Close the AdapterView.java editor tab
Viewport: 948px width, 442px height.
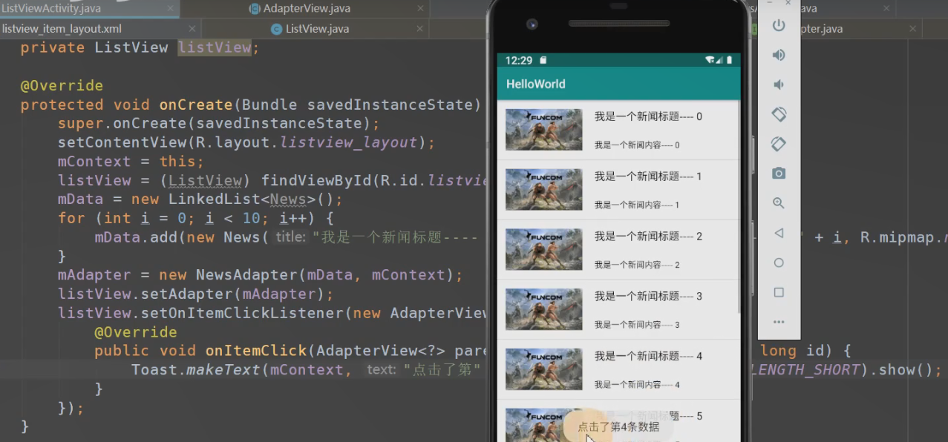(419, 9)
